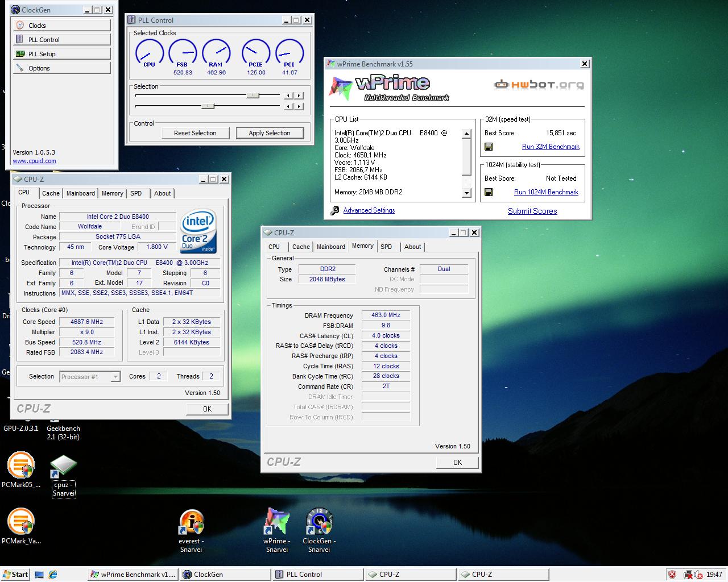Click the Advanced Settings wrench icon
728x582 pixels.
click(335, 211)
